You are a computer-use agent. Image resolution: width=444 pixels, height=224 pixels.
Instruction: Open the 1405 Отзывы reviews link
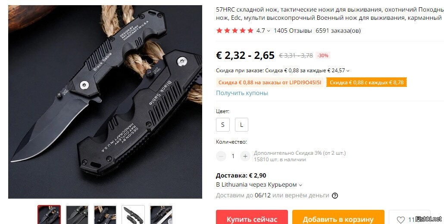point(293,31)
